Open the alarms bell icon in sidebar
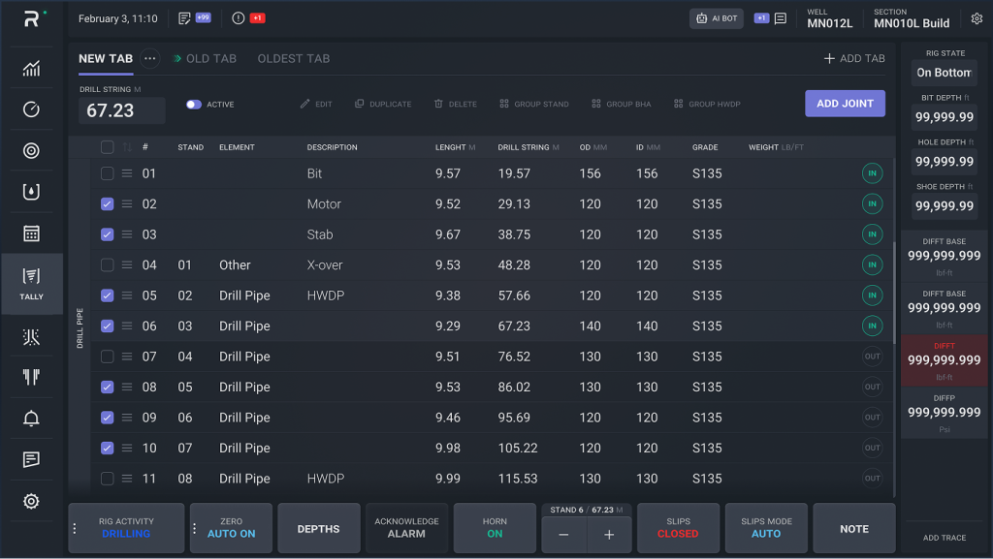 tap(31, 418)
